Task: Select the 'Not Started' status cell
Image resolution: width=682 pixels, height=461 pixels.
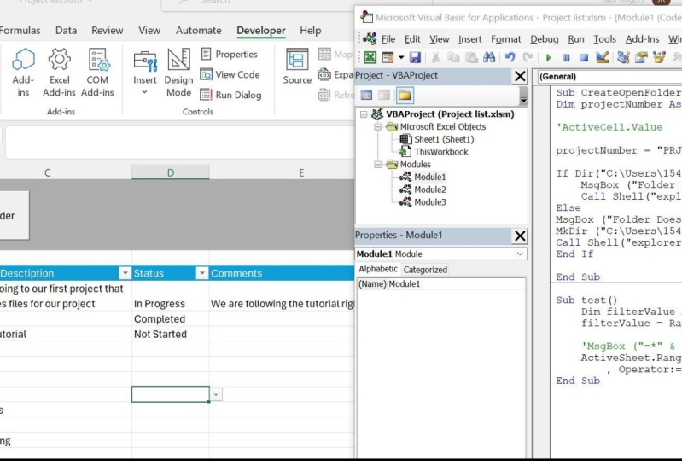Action: click(171, 334)
